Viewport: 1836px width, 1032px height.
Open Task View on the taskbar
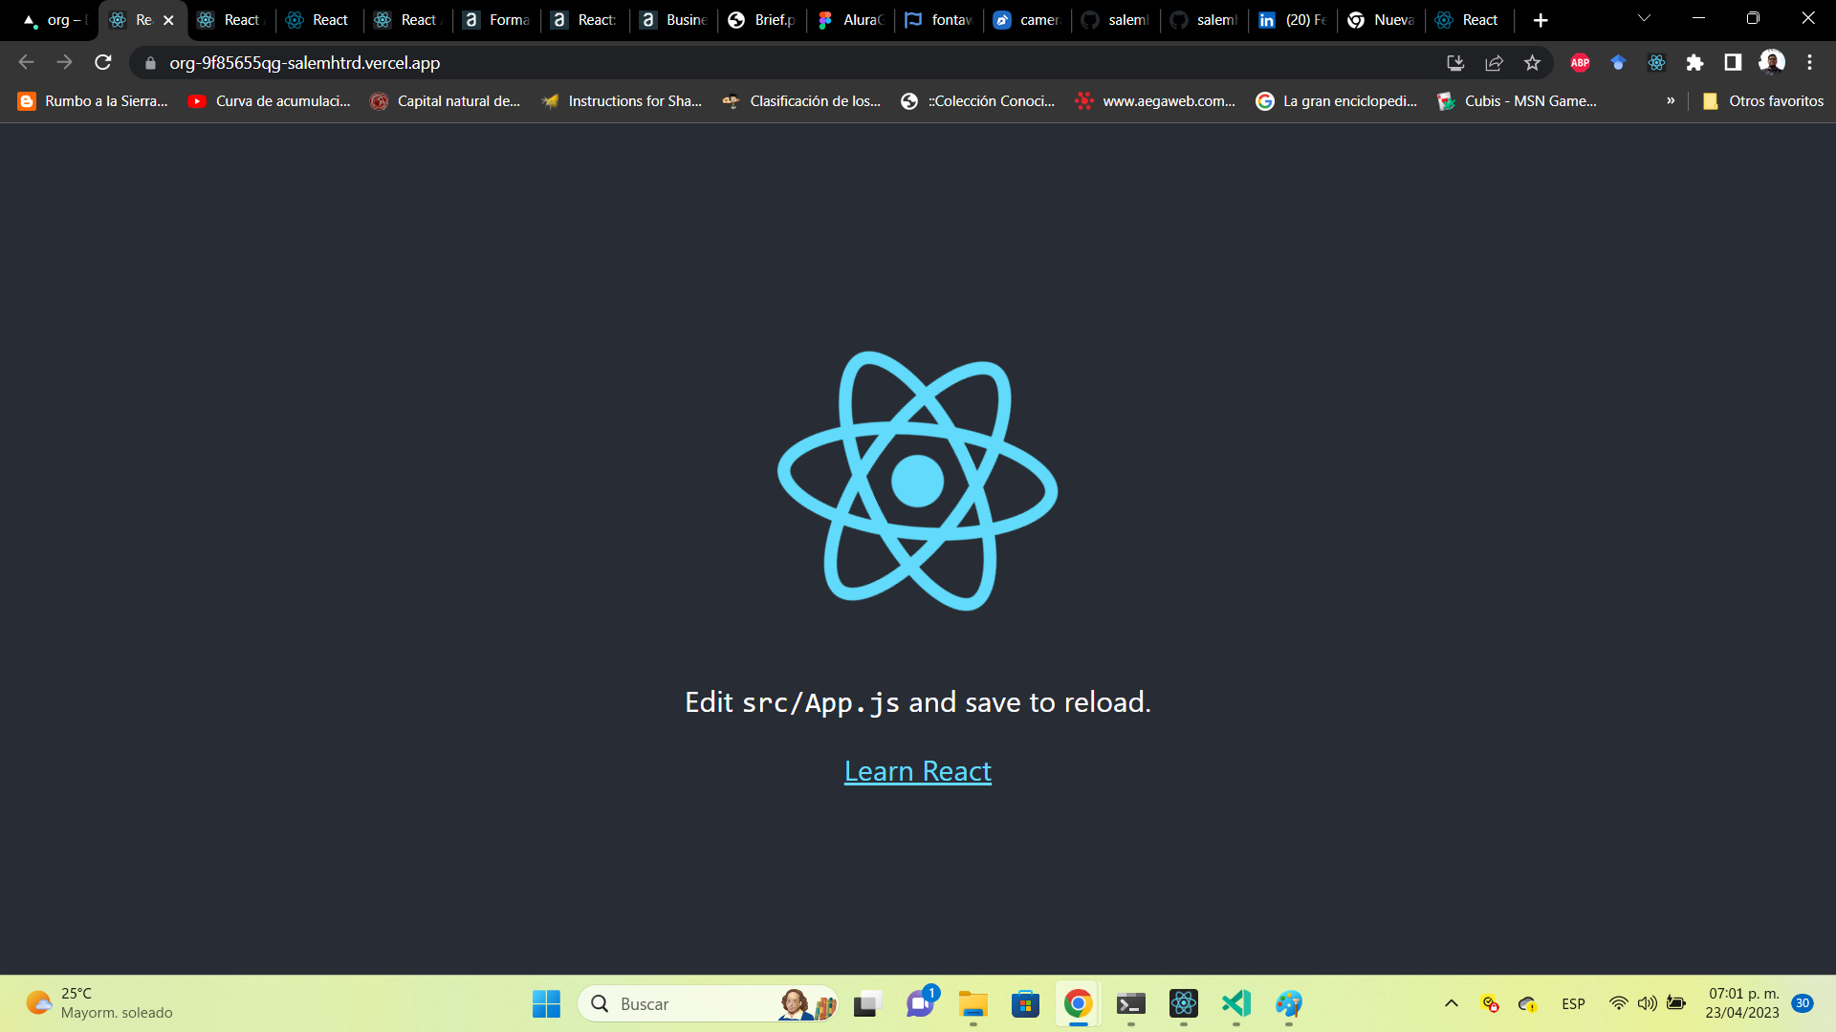pos(867,1003)
